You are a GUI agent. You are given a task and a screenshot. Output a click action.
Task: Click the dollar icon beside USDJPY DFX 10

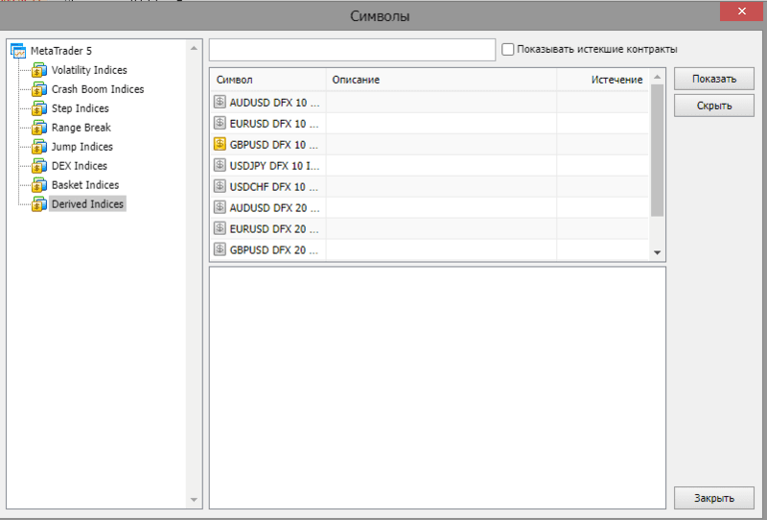pos(221,165)
